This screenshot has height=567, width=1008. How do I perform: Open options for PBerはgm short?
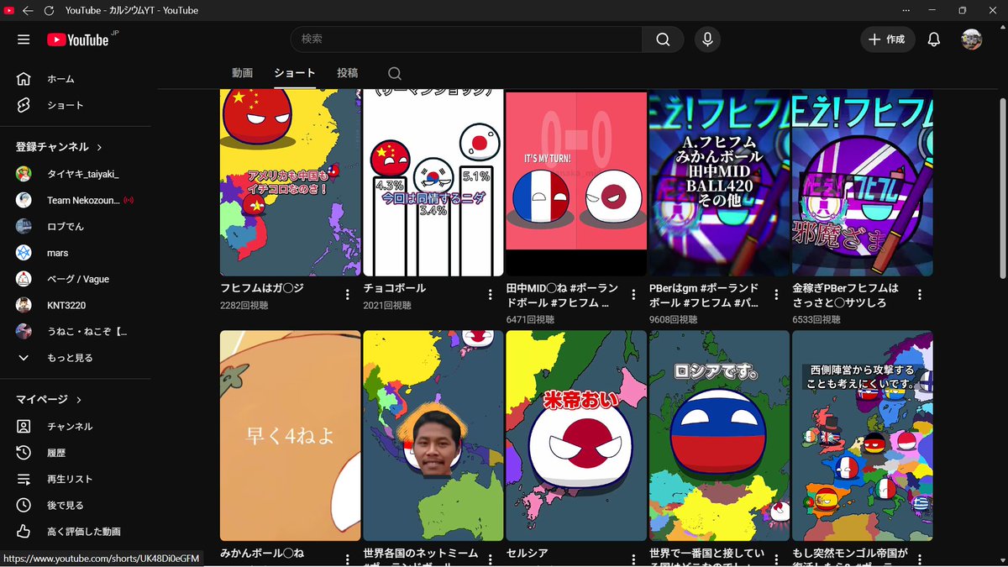point(776,295)
